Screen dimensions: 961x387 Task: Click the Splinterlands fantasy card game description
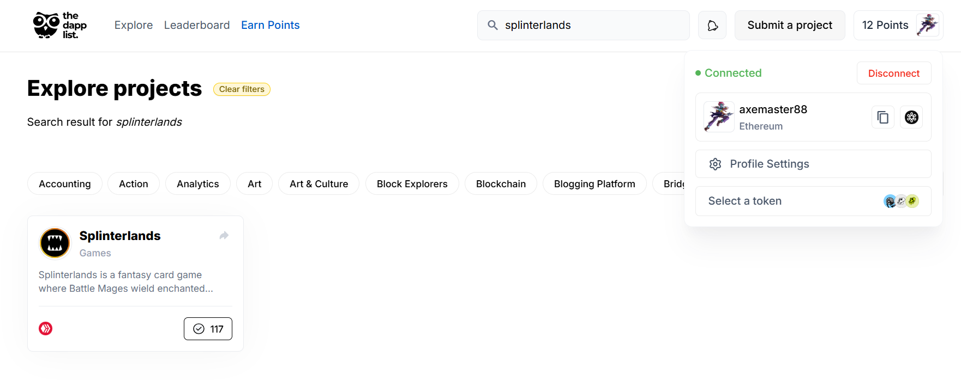[x=126, y=282]
